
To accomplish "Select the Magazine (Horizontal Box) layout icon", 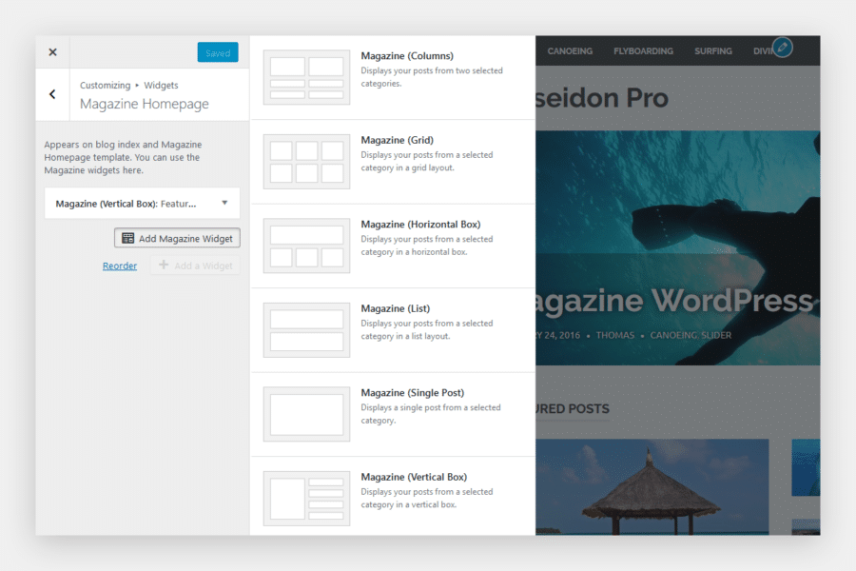I will pos(306,245).
